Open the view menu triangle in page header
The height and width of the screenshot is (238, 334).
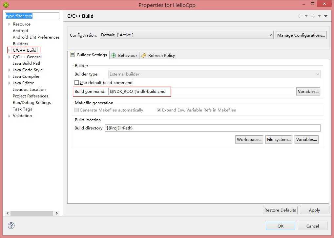pos(326,16)
